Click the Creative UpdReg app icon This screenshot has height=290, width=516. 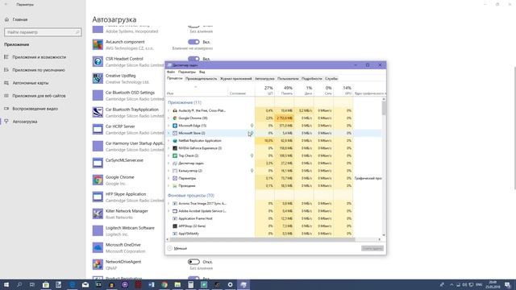click(98, 79)
